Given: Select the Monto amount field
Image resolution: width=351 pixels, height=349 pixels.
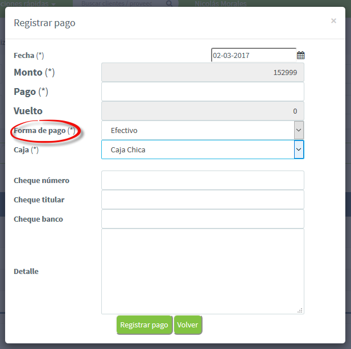Looking at the screenshot, I should pos(203,73).
